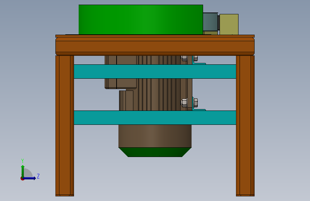Select the right brown table leg

(x=245, y=126)
